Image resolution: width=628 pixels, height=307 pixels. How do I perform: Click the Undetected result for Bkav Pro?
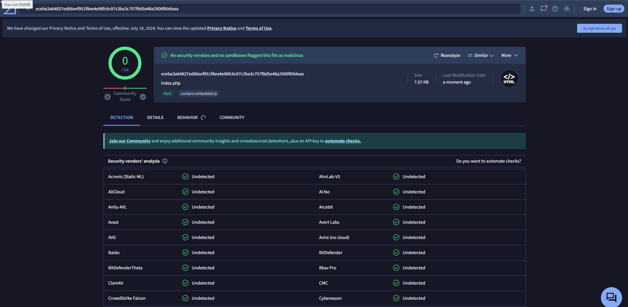414,268
